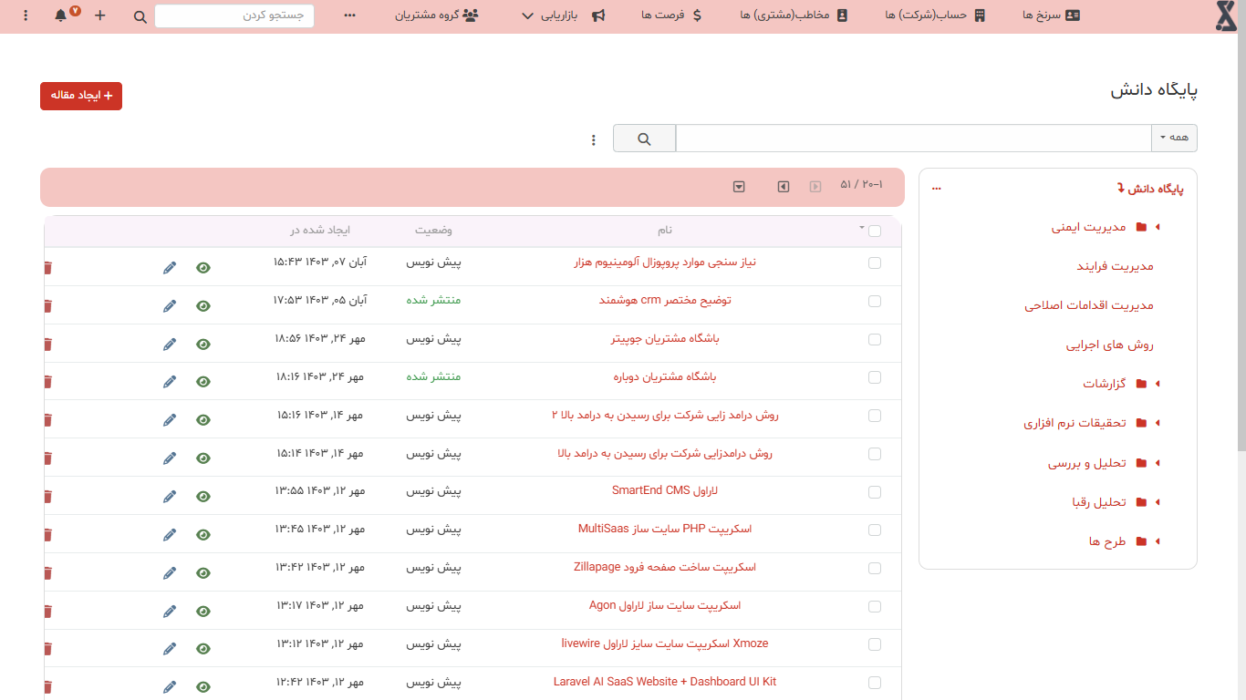Click the knowledge base search text field

(x=914, y=139)
